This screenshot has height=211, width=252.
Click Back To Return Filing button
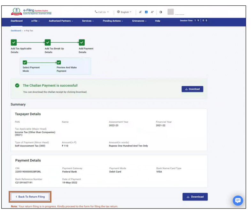point(30,197)
